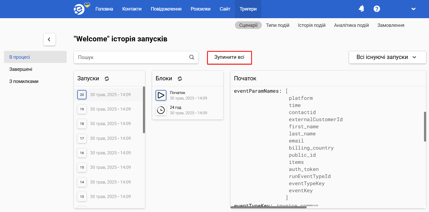Open the notifications bell
The height and width of the screenshot is (212, 429).
coord(361,9)
